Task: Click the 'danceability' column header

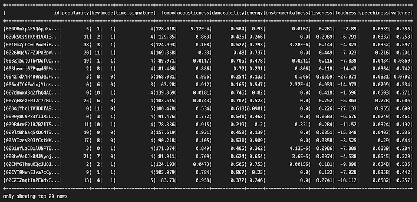Action: tap(227, 13)
